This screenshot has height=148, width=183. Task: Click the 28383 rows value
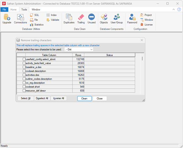tap(81, 63)
